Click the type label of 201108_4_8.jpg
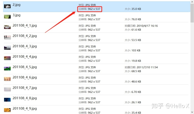This screenshot has height=114, width=194. [87, 98]
